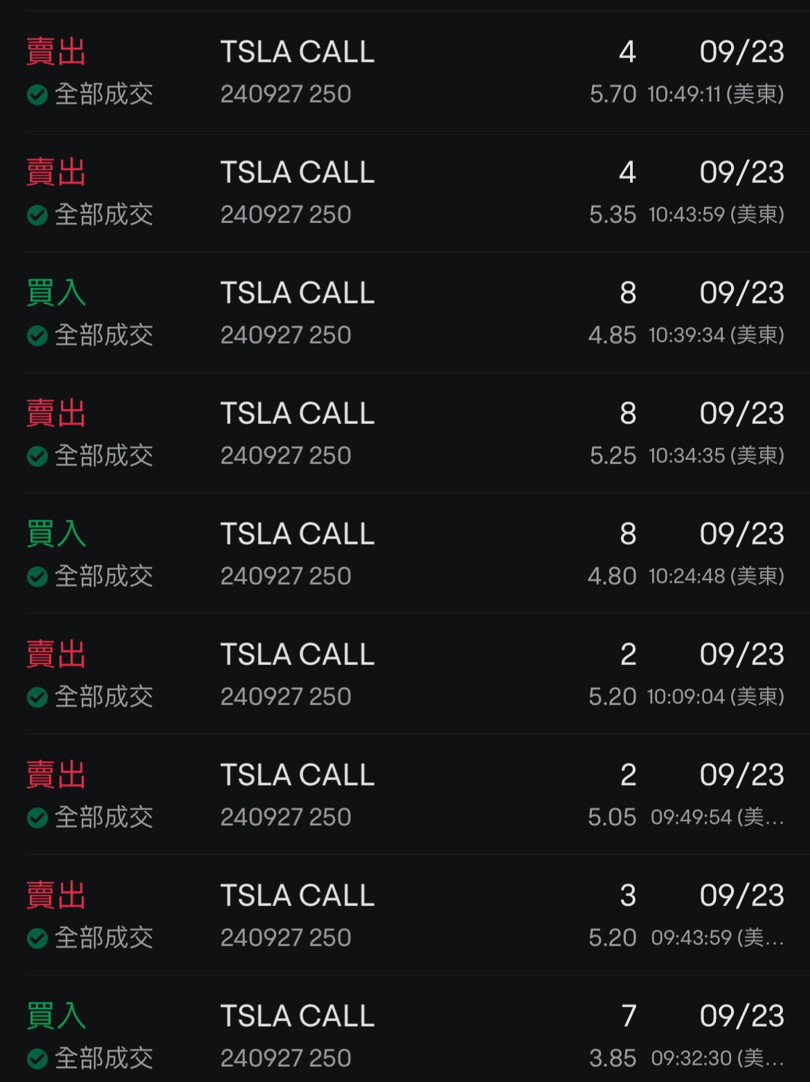Viewport: 810px width, 1082px height.
Task: Click check icon for 5.25 sell order
Action: 37,456
